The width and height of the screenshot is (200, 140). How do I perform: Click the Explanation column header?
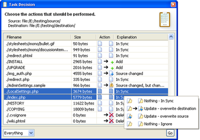tap(140, 37)
